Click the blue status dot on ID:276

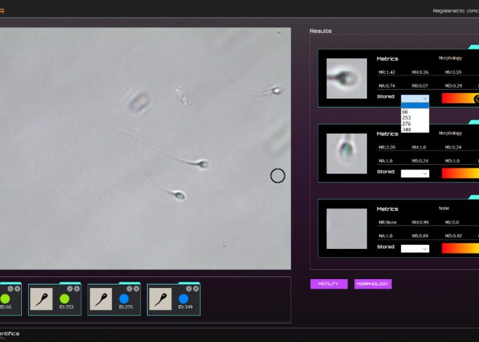tap(124, 299)
